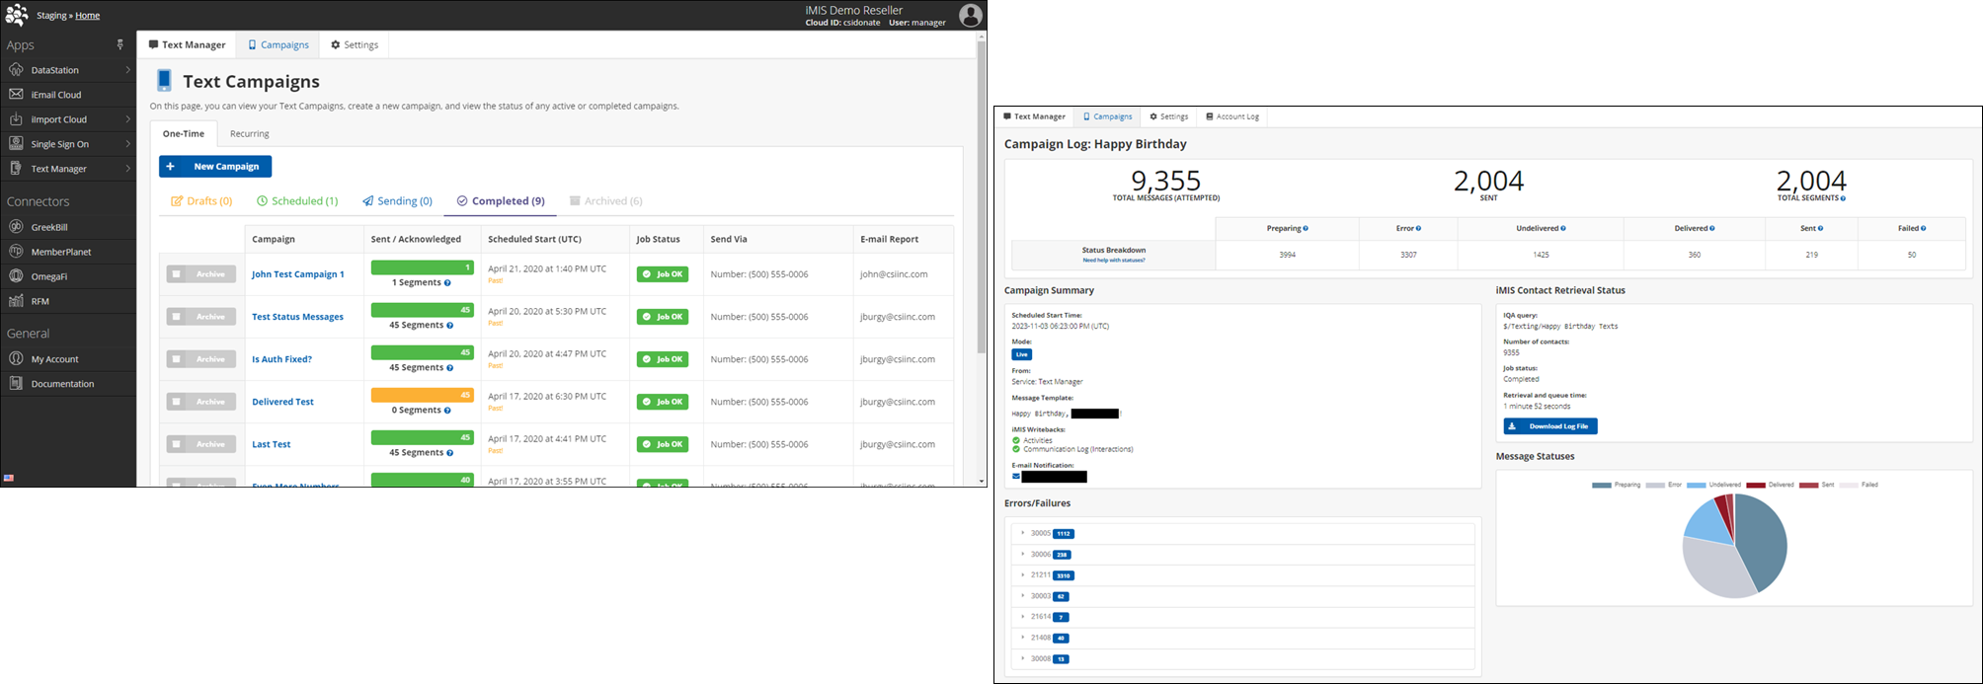Switch to the Recurring tab
The image size is (1983, 684).
click(x=249, y=134)
